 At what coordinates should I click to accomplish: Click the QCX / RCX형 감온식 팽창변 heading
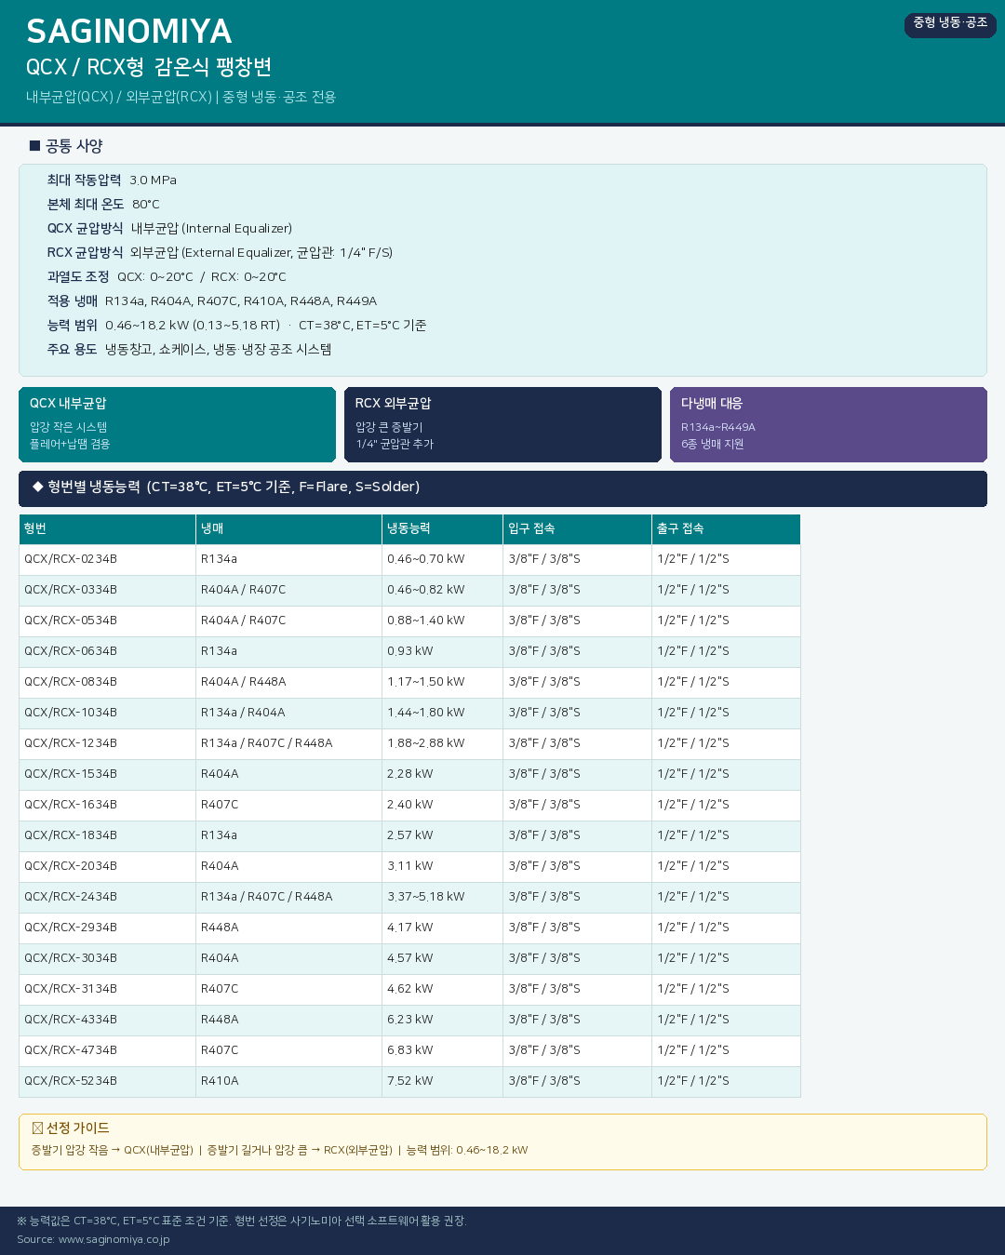coord(149,67)
